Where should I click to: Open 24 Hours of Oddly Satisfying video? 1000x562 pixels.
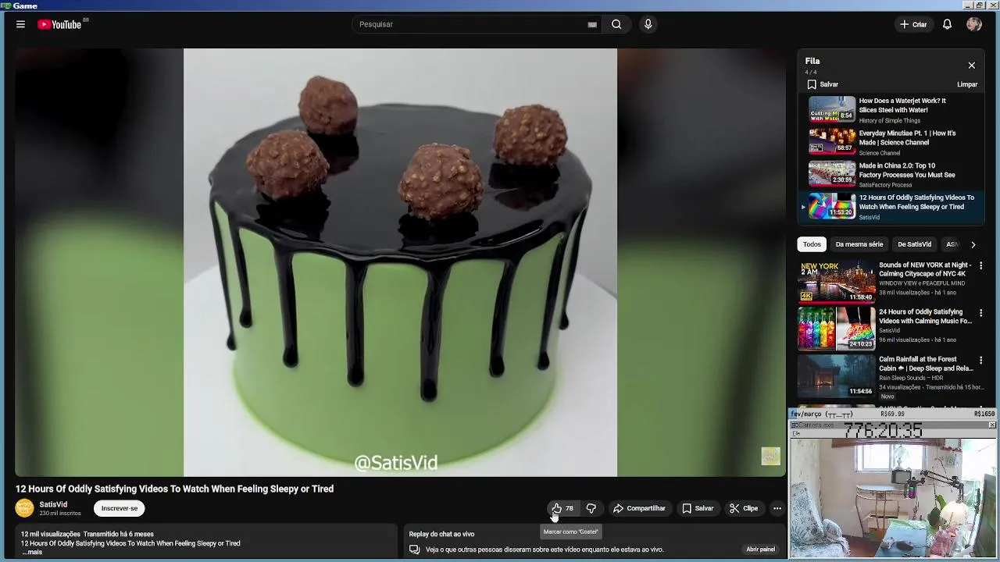click(x=836, y=328)
